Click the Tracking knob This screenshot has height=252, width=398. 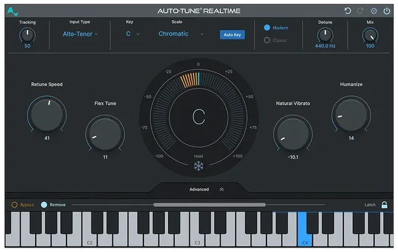click(x=28, y=35)
